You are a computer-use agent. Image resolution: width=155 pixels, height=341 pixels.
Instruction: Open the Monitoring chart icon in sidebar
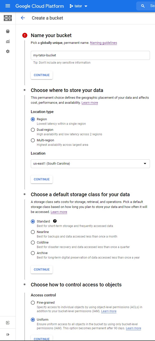click(x=8, y=42)
